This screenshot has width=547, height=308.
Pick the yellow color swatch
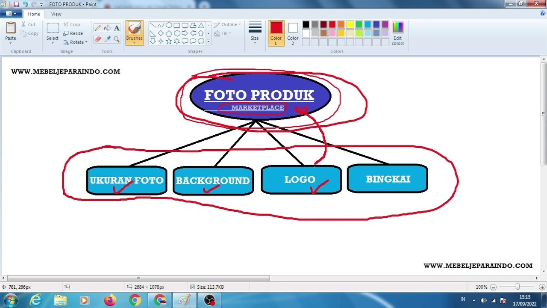[x=350, y=25]
